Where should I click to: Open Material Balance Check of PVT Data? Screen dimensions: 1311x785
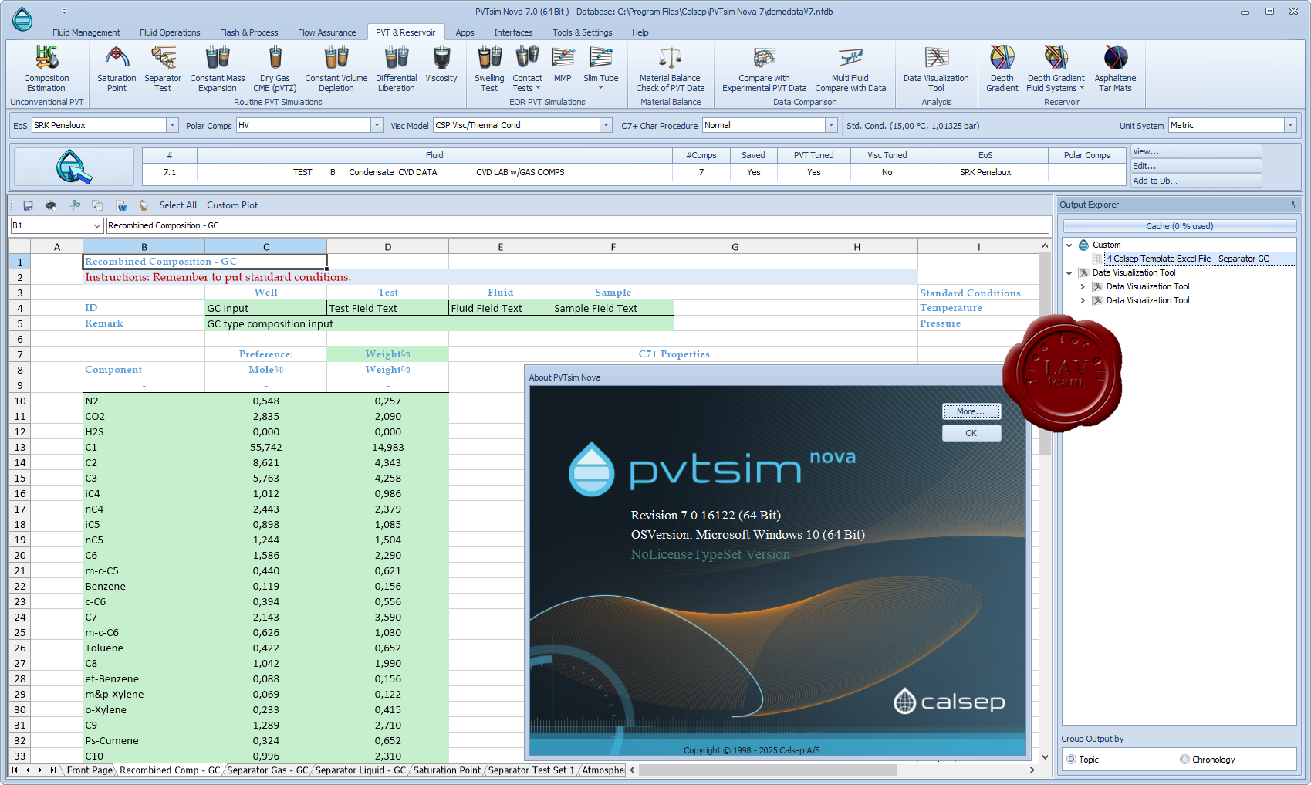click(x=670, y=68)
